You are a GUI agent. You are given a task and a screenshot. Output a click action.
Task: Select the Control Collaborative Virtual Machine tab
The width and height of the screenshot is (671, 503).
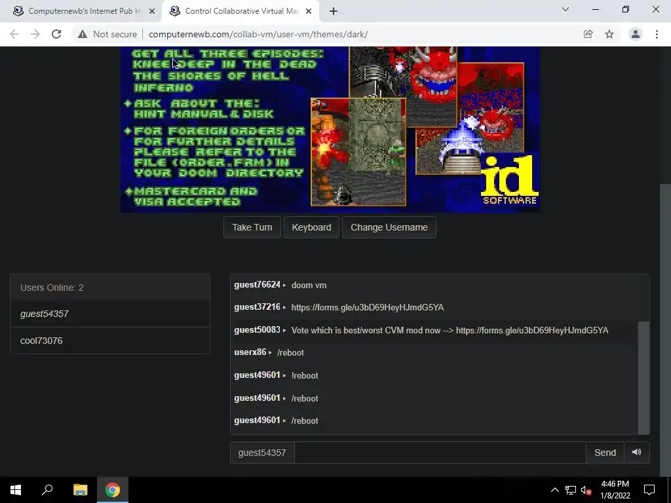pyautogui.click(x=240, y=11)
